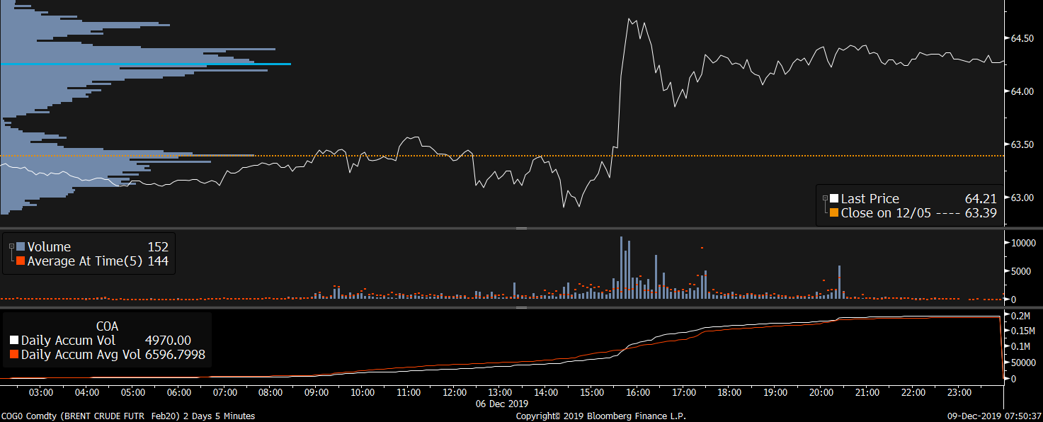The width and height of the screenshot is (1043, 422).
Task: Select the orange Average At Time(5) swatch
Action: [x=21, y=261]
